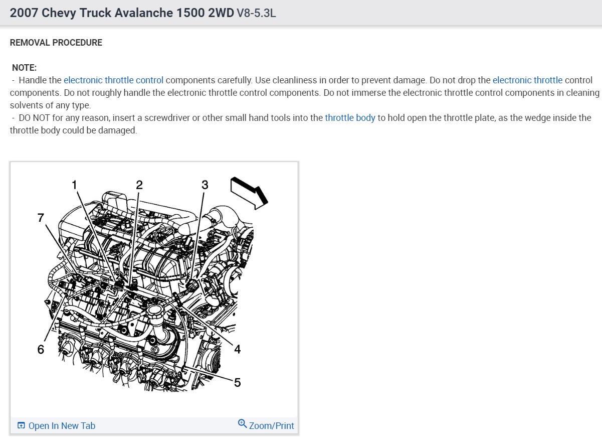Click the magnifier zoom icon

[x=243, y=424]
